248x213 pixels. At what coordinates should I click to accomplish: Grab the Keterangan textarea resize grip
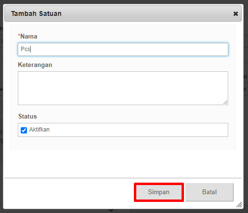coord(225,102)
